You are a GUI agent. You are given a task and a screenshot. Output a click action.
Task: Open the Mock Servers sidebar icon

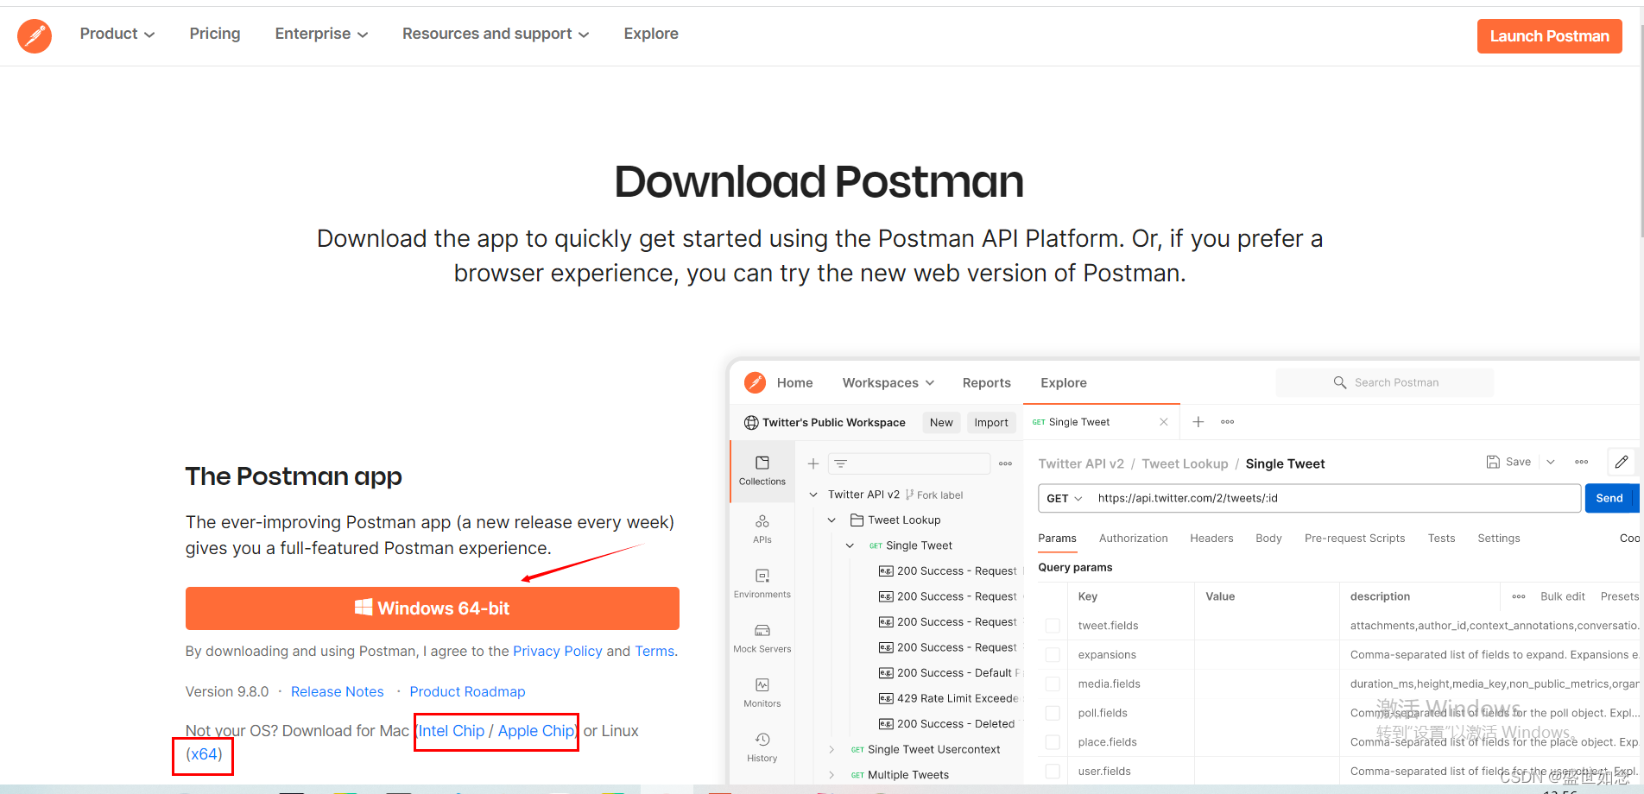coord(762,639)
